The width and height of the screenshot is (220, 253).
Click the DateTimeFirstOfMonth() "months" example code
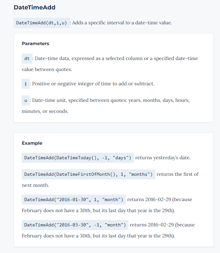(88, 174)
